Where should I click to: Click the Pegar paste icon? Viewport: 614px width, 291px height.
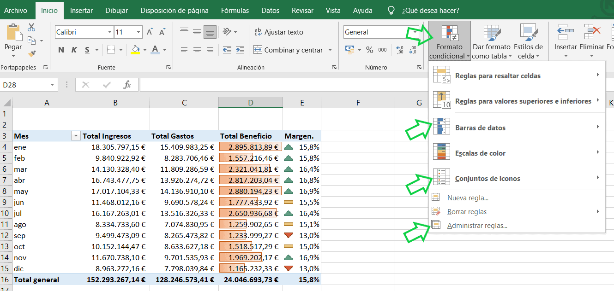(13, 32)
